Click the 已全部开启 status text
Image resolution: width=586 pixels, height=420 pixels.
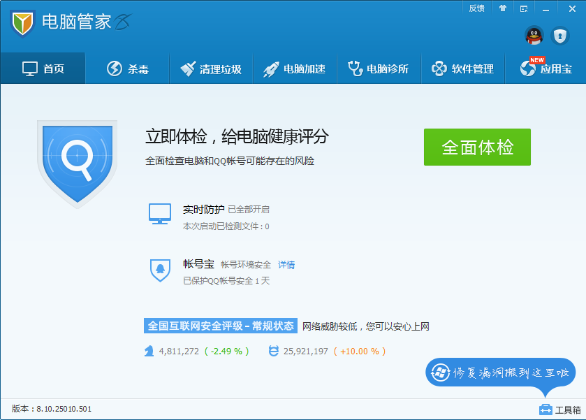tap(249, 210)
